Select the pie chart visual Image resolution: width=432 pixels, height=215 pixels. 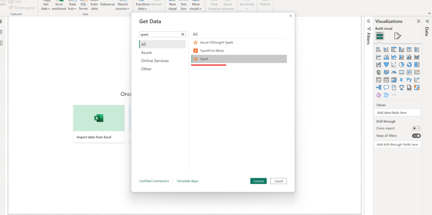402,64
